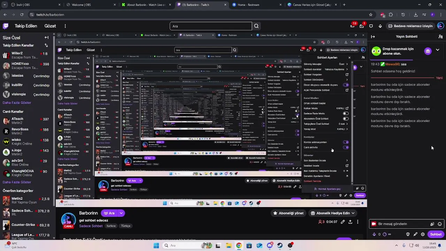Switch to About Barborinn tab
The height and width of the screenshot is (251, 446).
tap(146, 5)
